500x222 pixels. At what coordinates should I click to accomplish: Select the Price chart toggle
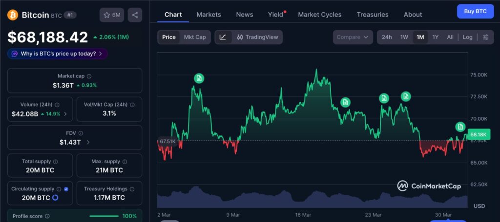[168, 37]
